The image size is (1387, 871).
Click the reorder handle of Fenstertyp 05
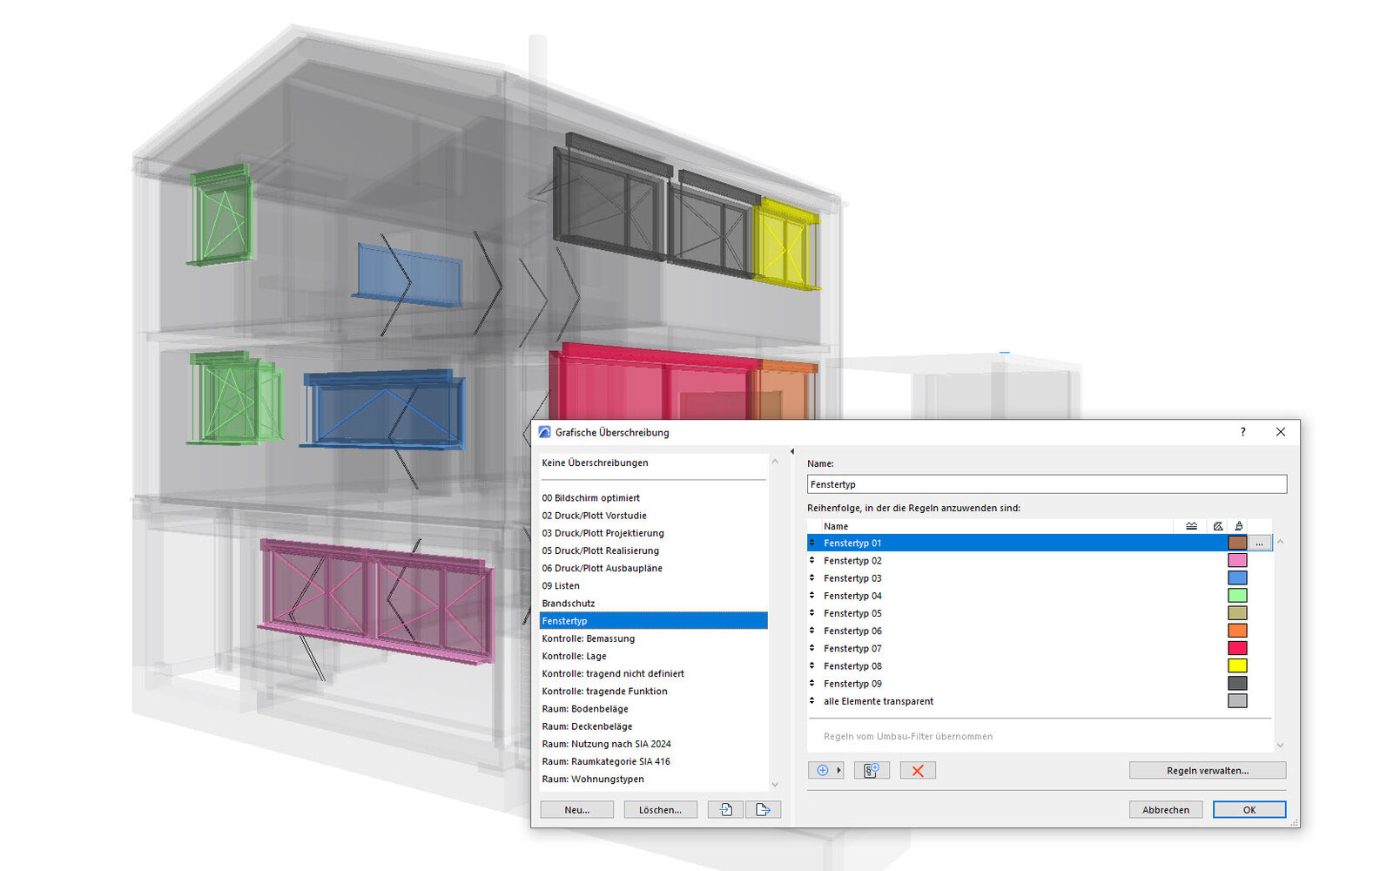[x=812, y=613]
